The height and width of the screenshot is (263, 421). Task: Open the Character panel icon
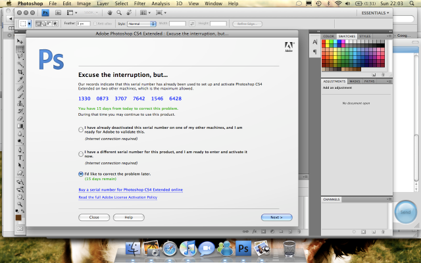(x=314, y=42)
